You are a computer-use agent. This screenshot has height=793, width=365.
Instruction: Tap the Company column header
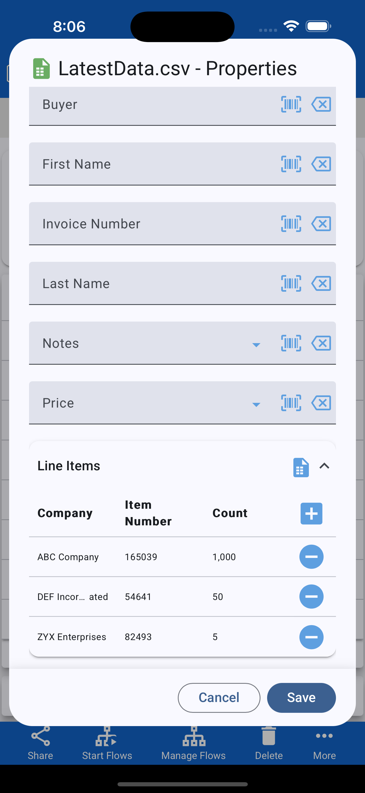click(x=65, y=513)
